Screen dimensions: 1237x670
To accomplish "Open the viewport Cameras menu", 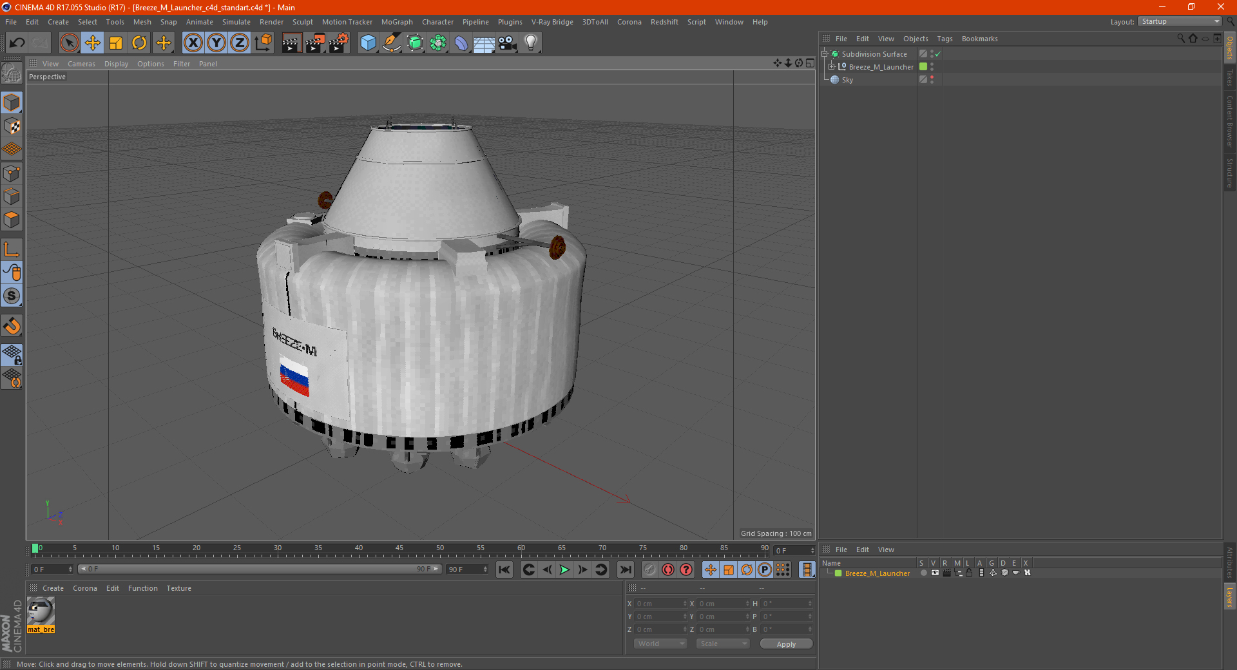I will click(x=81, y=64).
